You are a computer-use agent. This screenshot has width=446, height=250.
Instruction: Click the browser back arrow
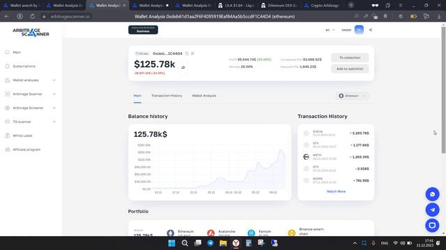point(6,17)
